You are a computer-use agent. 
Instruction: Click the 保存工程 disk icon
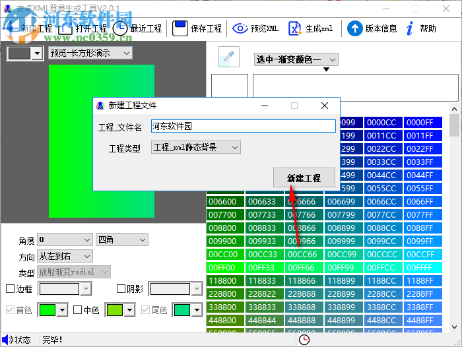[180, 28]
